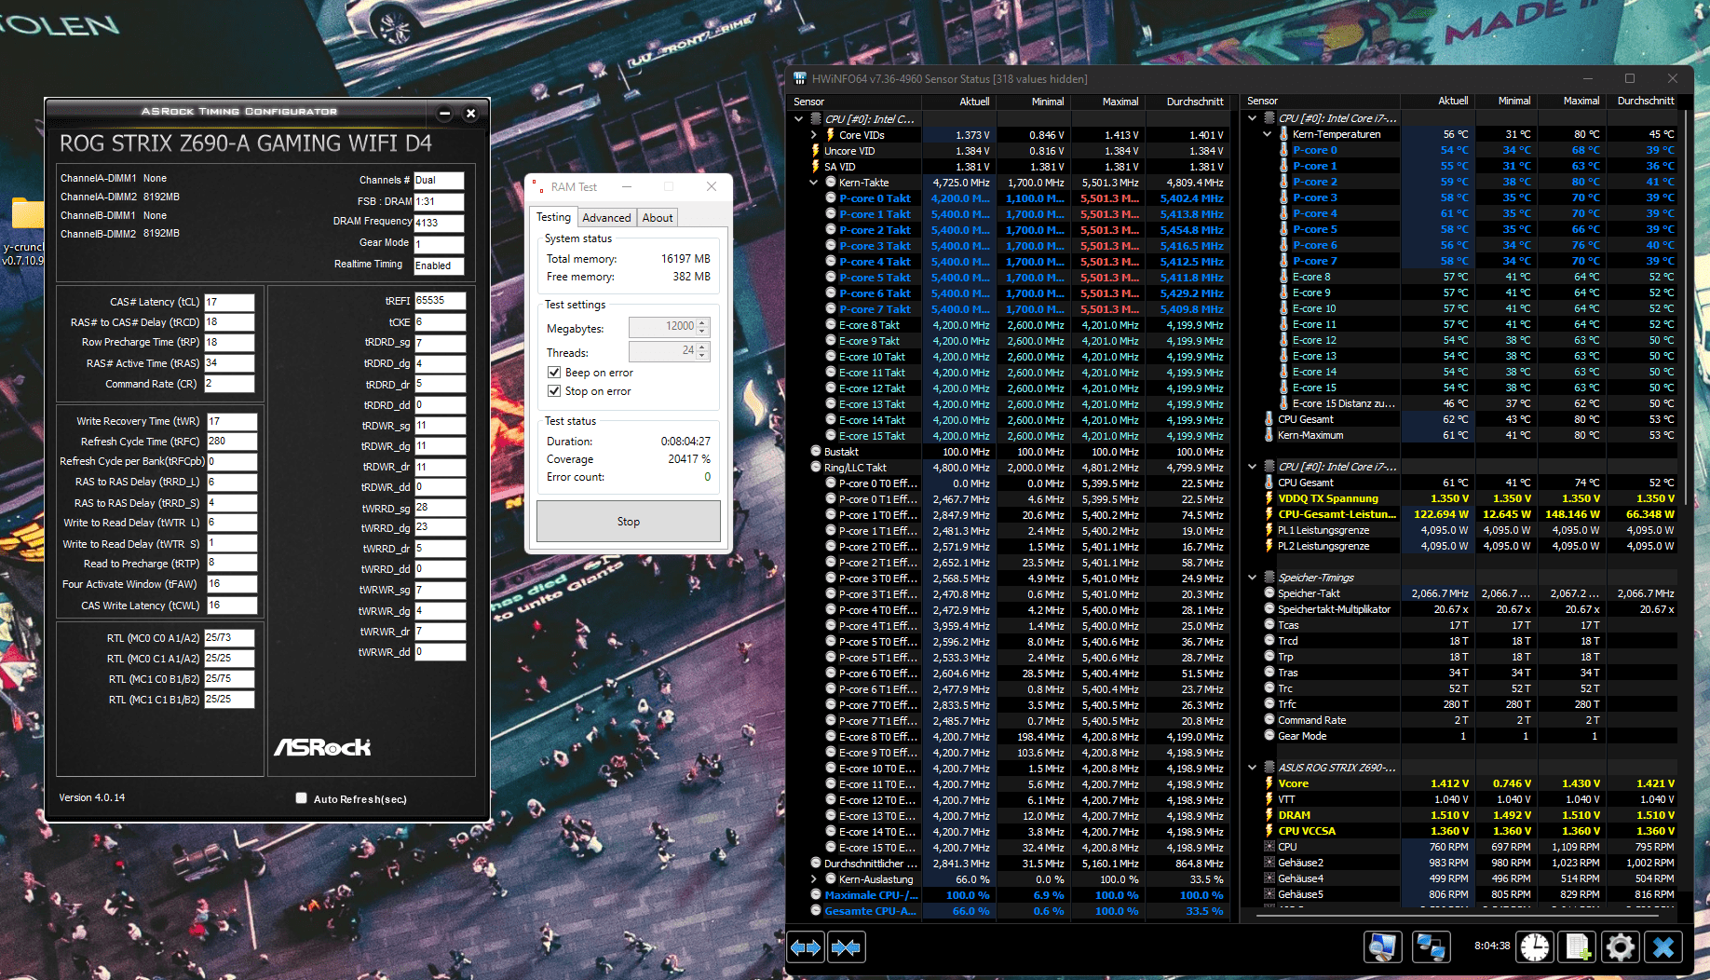Viewport: 1710px width, 980px height.
Task: Collapse the Speicher-Timings group
Action: point(1252,578)
